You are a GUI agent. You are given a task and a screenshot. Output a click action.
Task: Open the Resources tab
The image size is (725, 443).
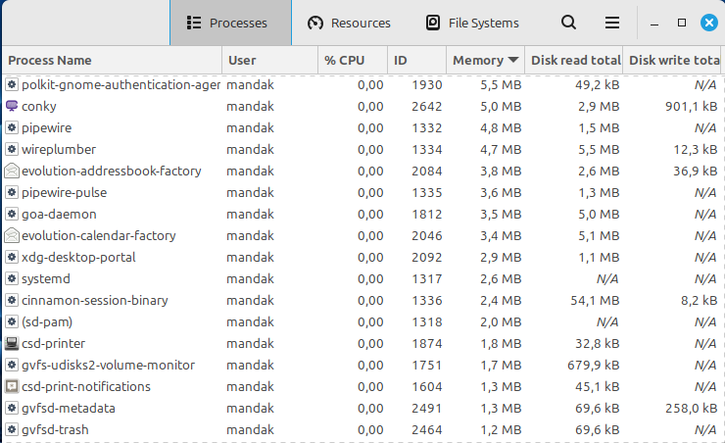pos(350,23)
